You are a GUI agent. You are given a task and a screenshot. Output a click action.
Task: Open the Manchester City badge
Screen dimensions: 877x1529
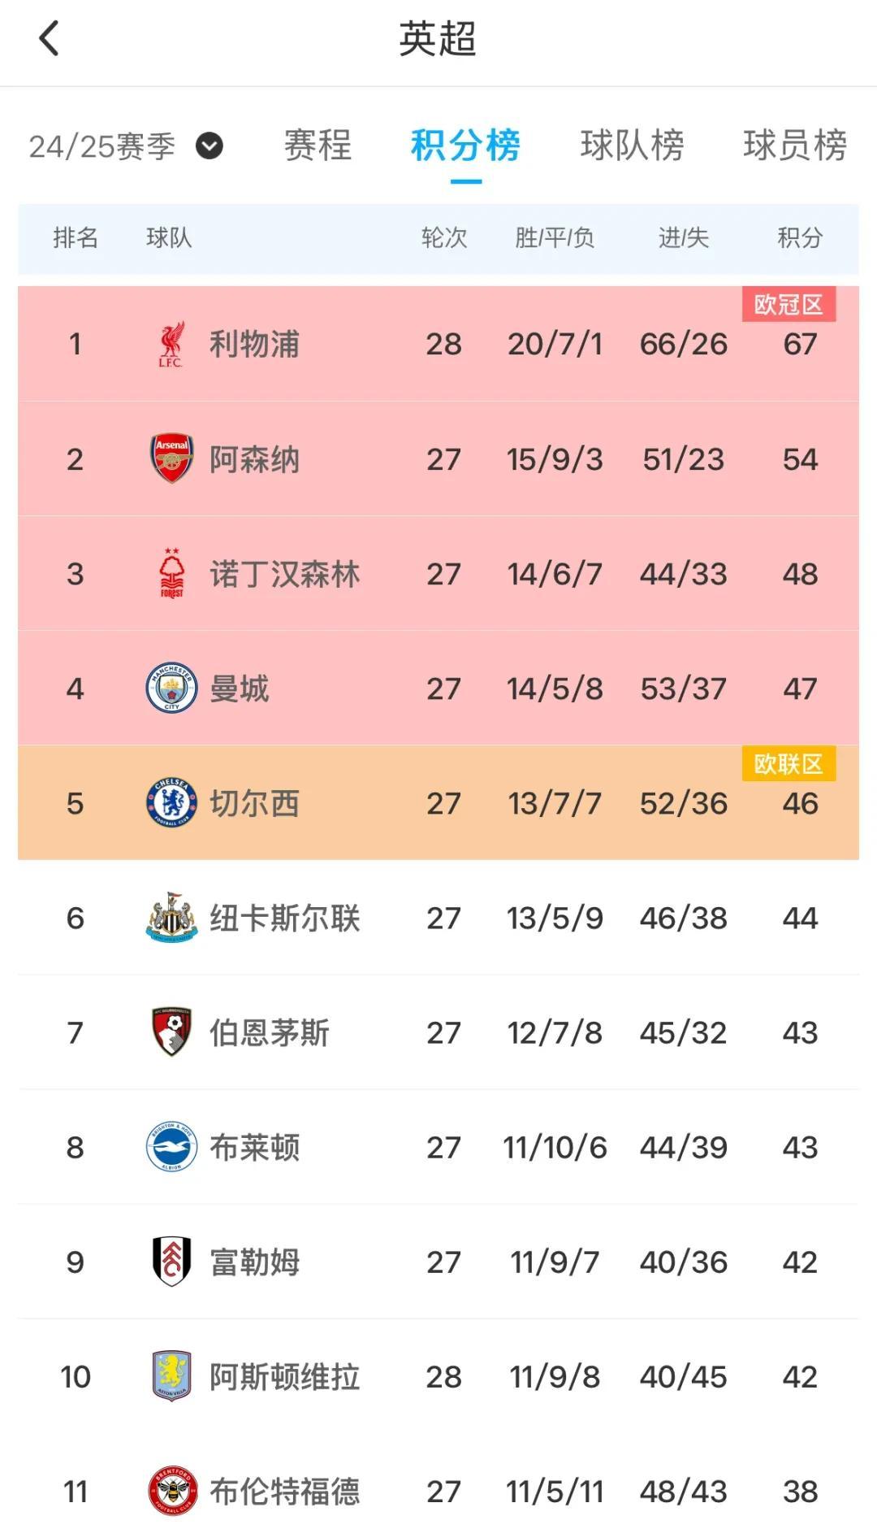pyautogui.click(x=171, y=688)
